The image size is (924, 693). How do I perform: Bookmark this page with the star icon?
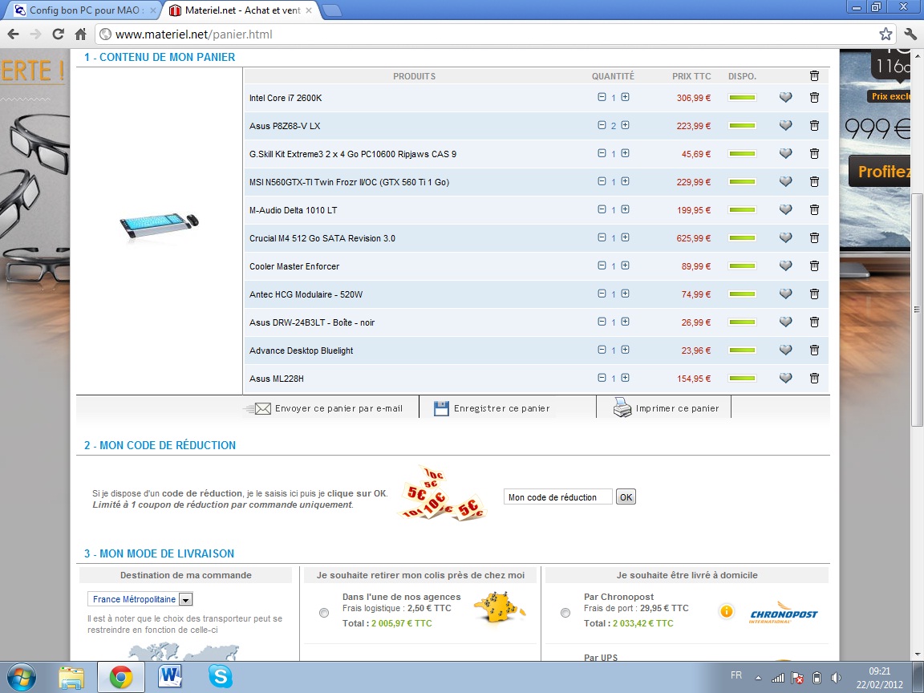coord(885,34)
